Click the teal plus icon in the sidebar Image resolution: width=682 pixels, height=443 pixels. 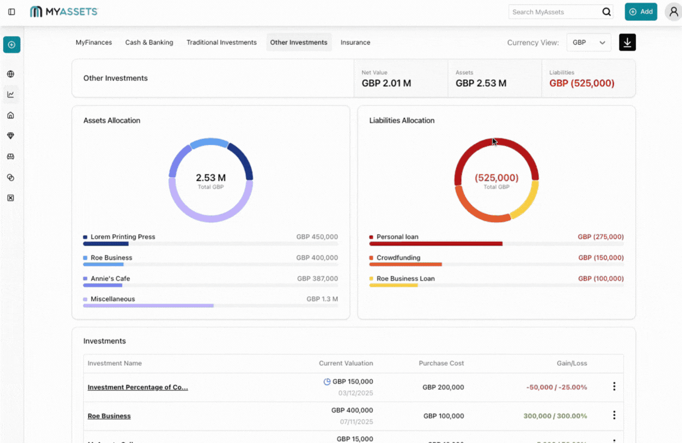pos(11,44)
